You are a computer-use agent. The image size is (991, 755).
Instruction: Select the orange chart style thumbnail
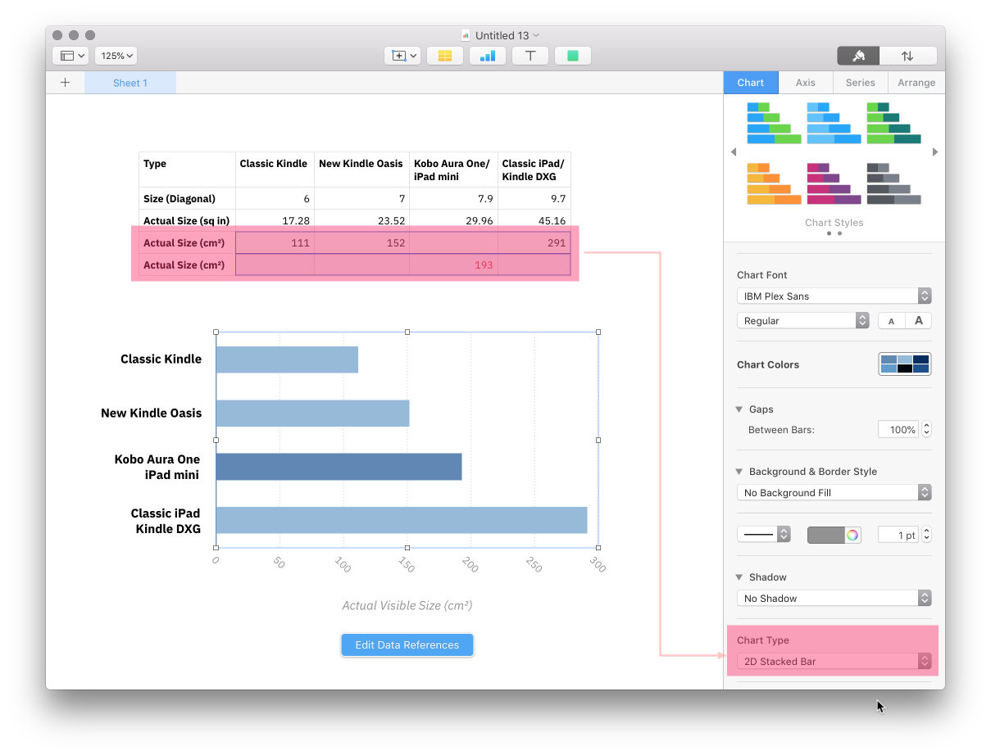(x=773, y=184)
